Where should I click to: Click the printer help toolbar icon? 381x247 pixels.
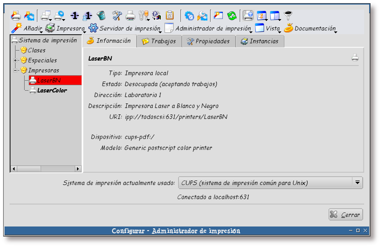pos(247,16)
